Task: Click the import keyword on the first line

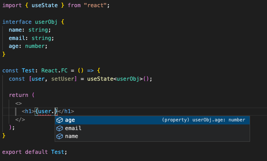Action: 12,5
